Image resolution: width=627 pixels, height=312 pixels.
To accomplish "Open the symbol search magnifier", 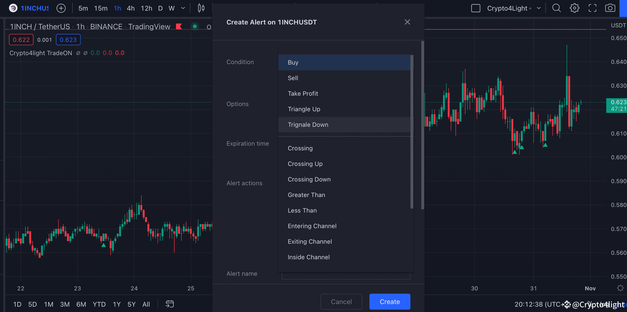I will [556, 8].
